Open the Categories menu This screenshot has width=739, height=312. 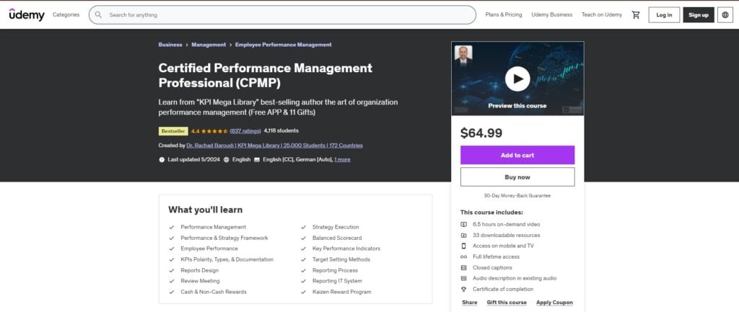click(x=66, y=14)
